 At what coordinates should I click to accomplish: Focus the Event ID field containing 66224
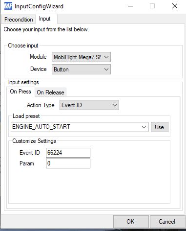[x=68, y=153]
